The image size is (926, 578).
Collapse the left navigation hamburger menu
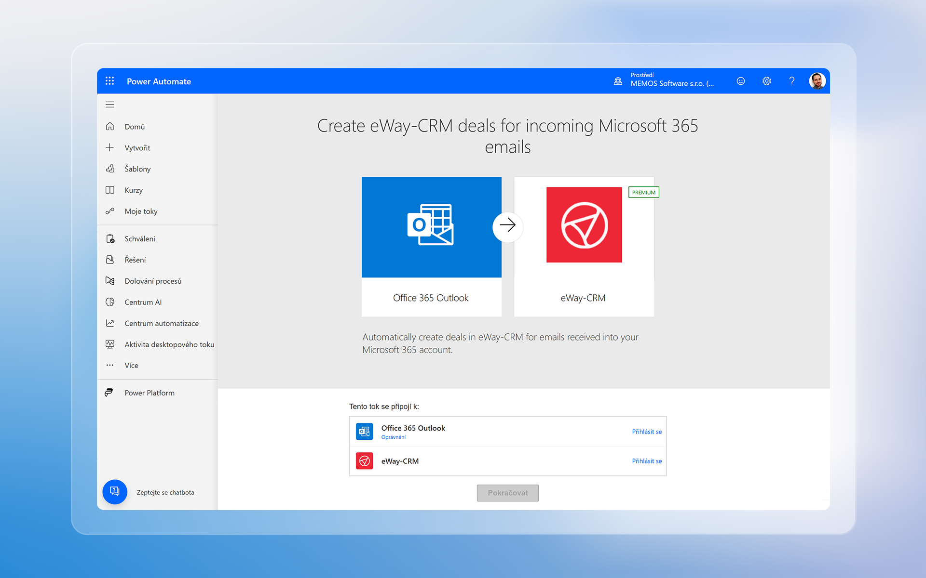110,105
